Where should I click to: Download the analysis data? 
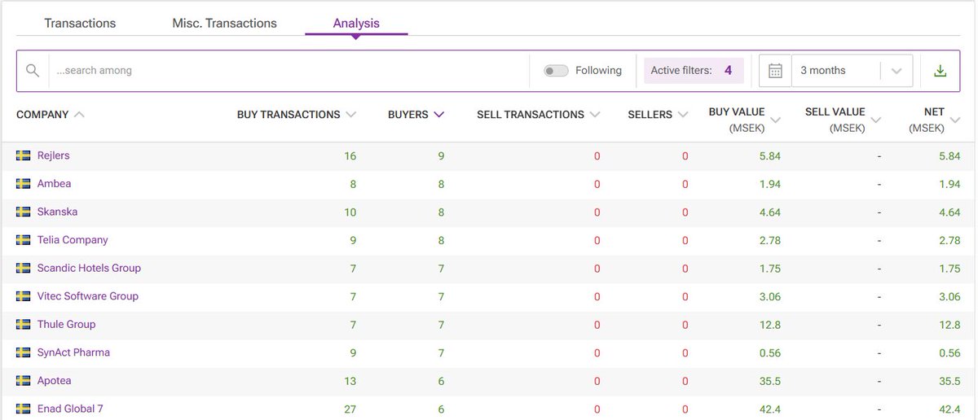[940, 71]
